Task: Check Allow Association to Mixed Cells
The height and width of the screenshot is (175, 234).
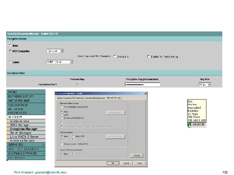Action: click(x=62, y=144)
